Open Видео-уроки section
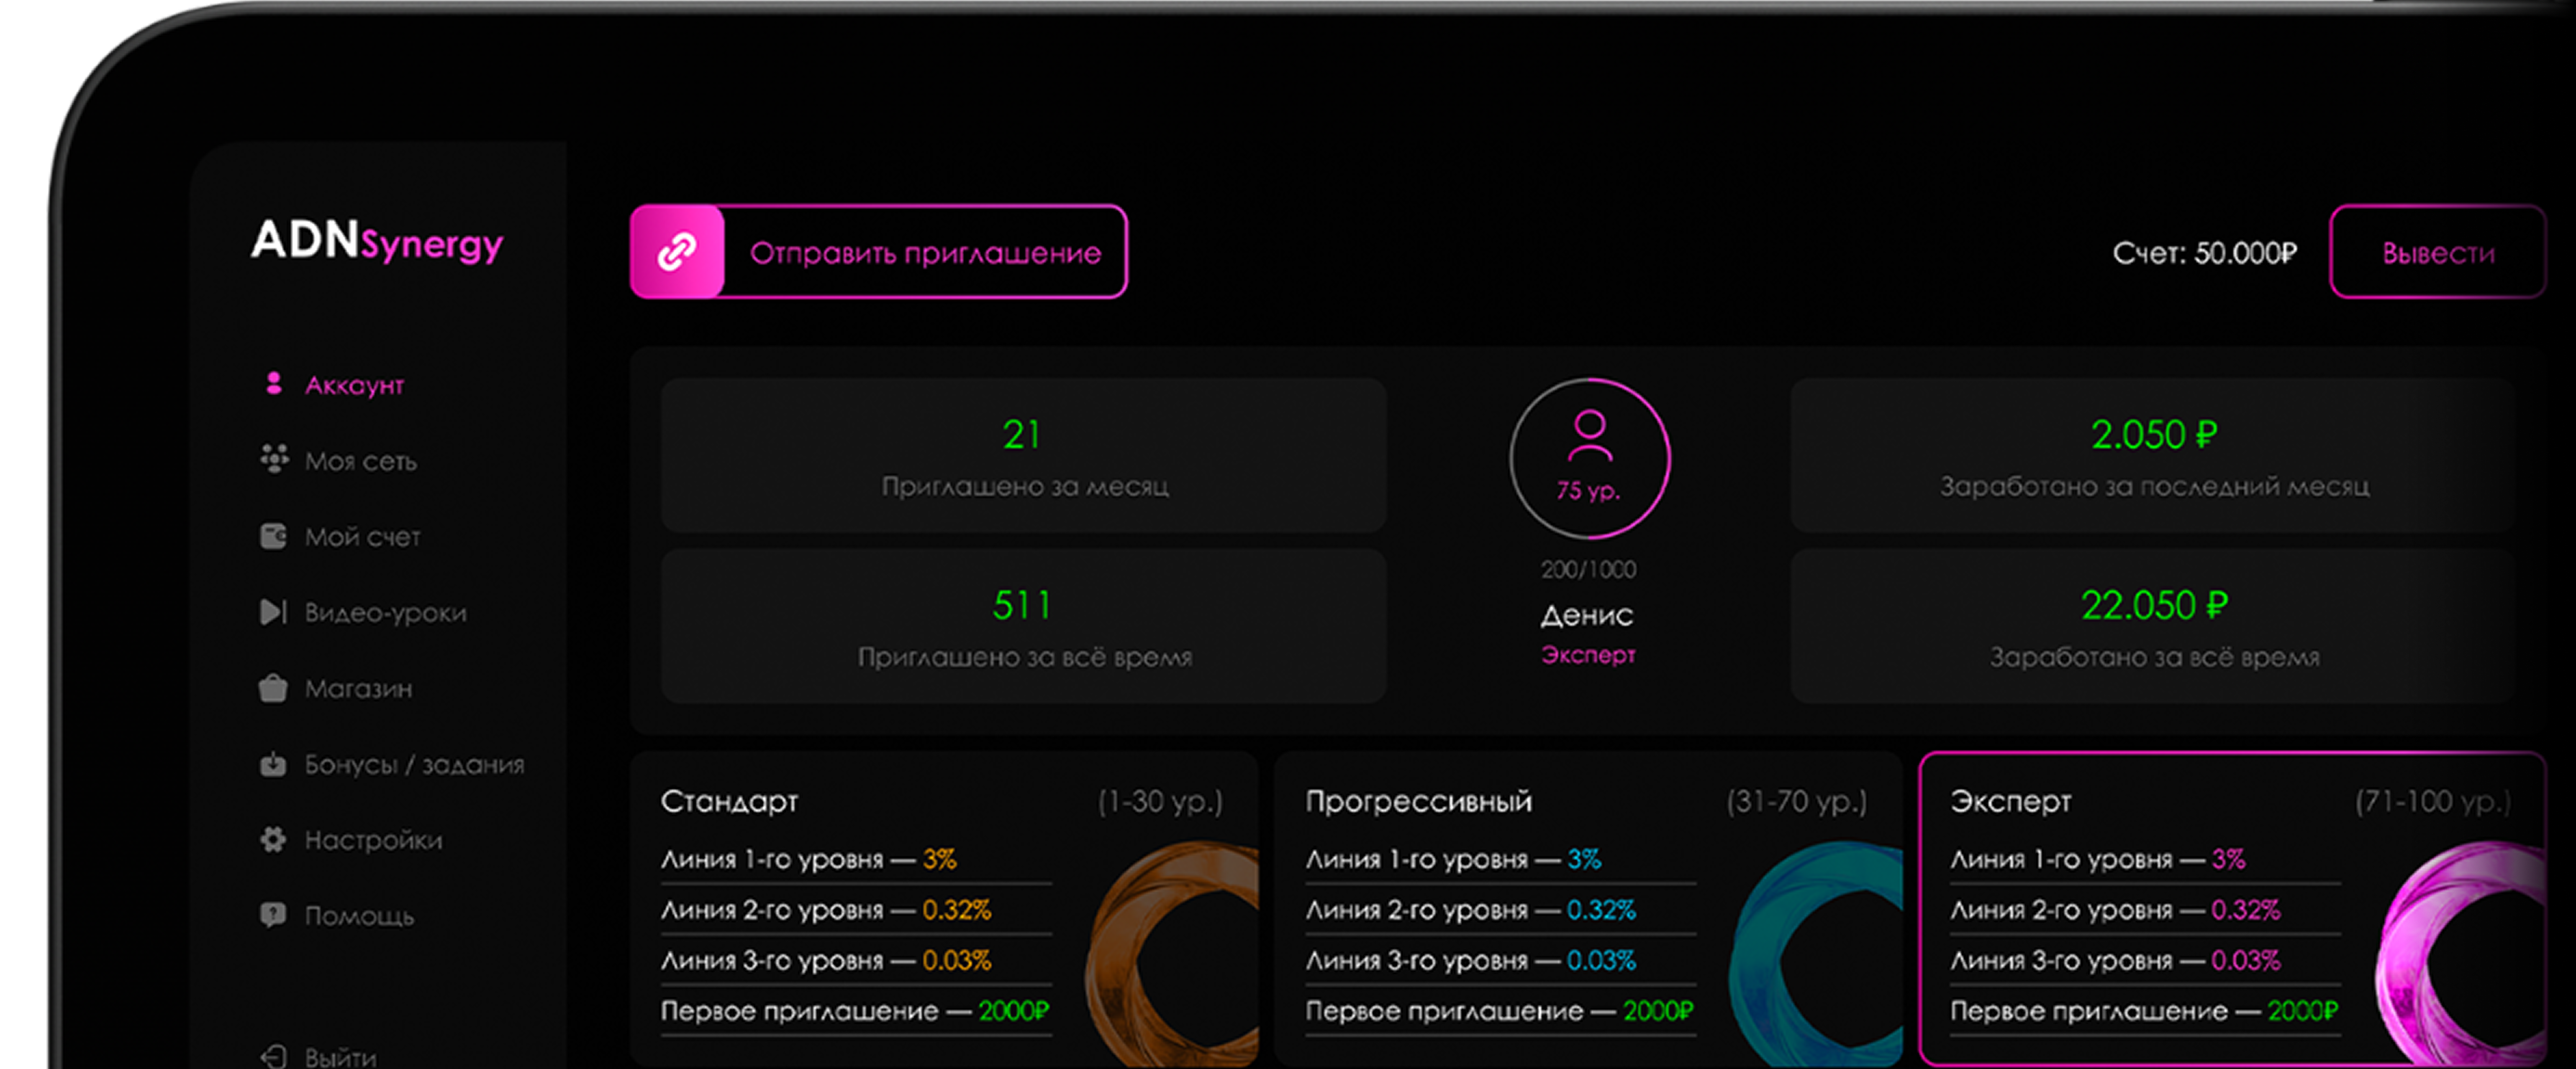Viewport: 2576px width, 1069px height. pyautogui.click(x=363, y=612)
